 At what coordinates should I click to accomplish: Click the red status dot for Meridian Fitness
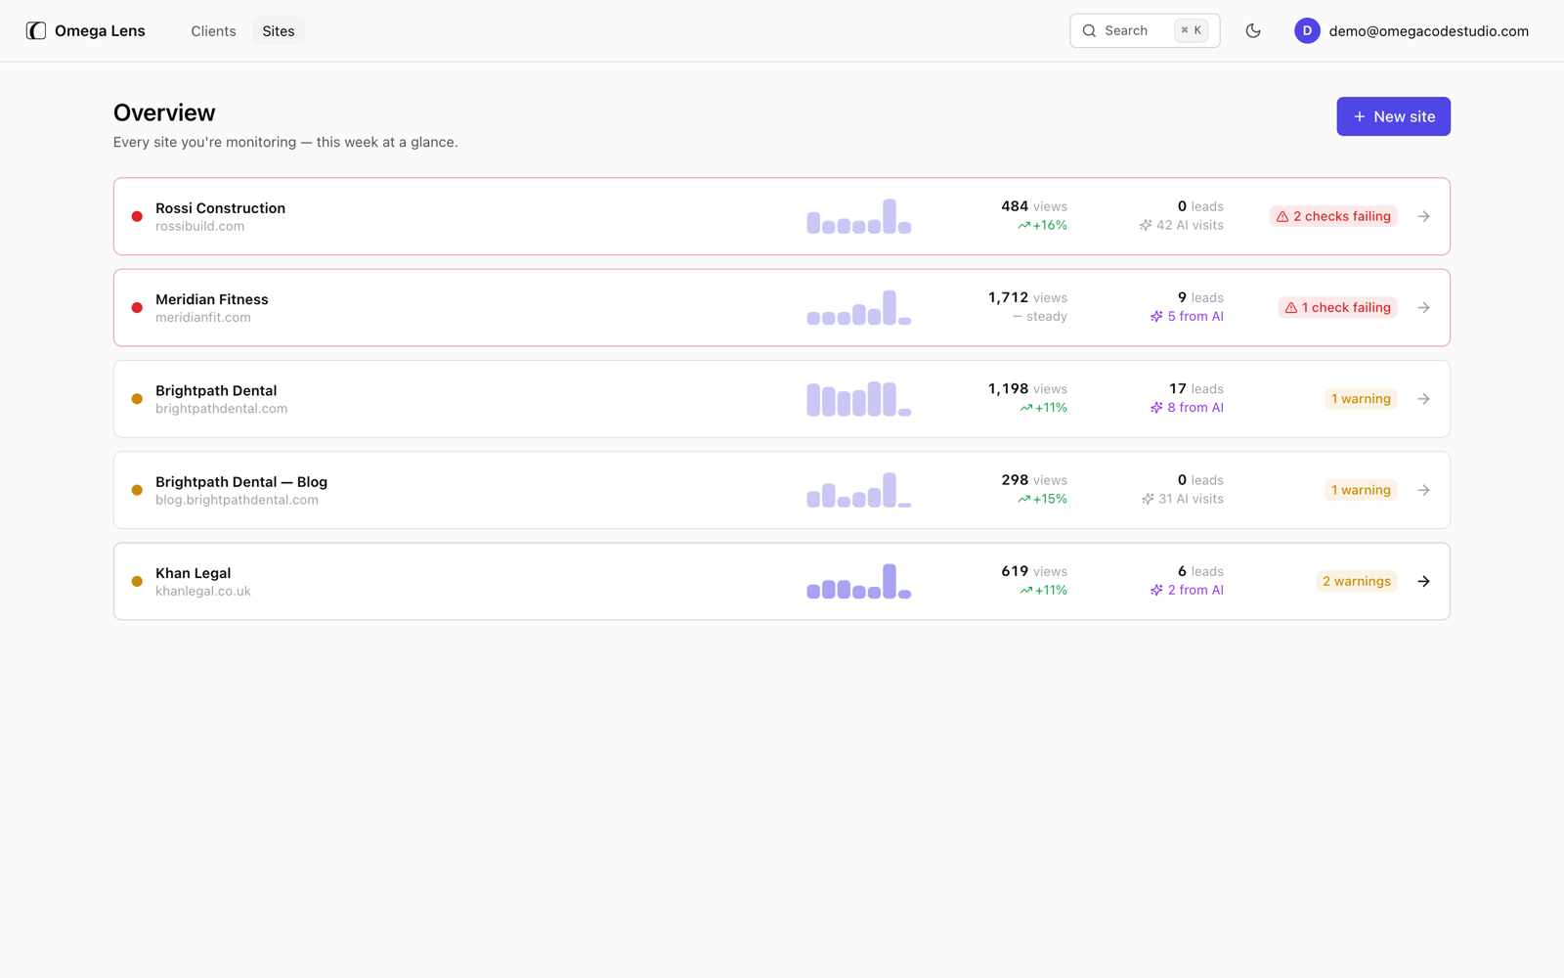pos(137,307)
